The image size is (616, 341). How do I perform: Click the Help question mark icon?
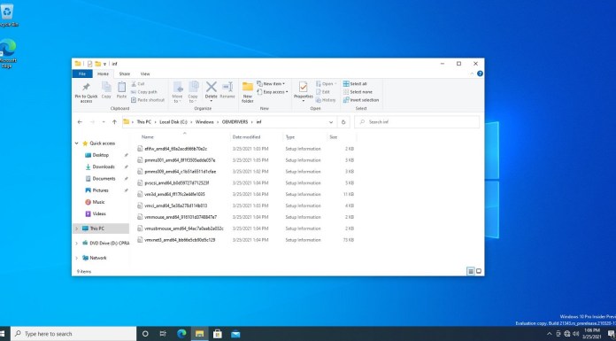tap(480, 74)
